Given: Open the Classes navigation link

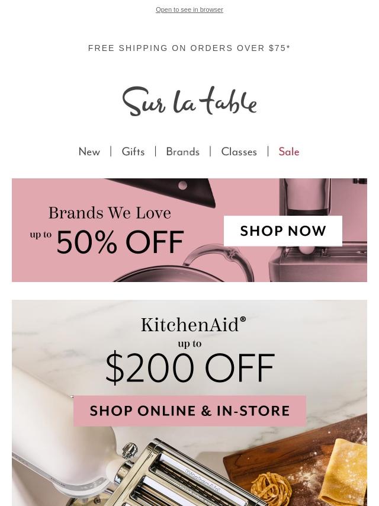Looking at the screenshot, I should [239, 152].
